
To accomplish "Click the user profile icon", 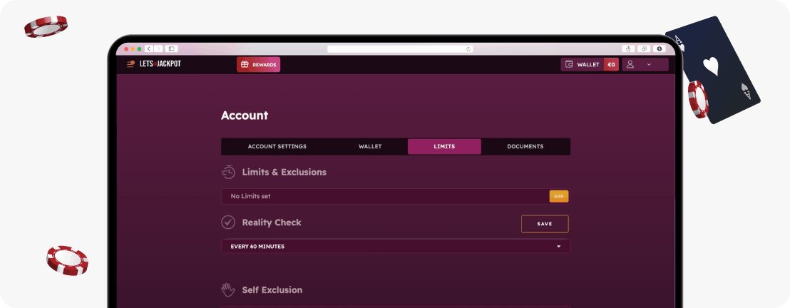I will (630, 65).
